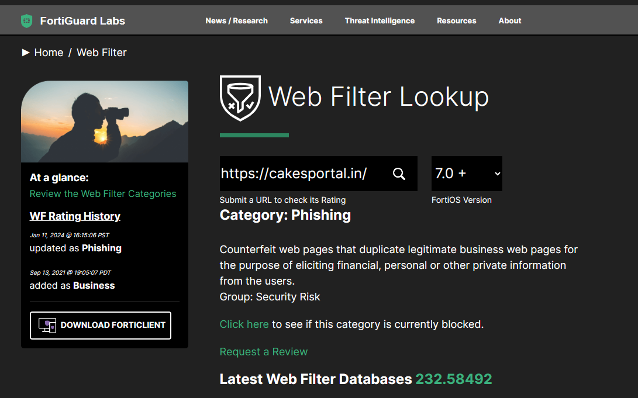Image resolution: width=638 pixels, height=398 pixels.
Task: Click the At a glance heading
Action: coord(59,178)
